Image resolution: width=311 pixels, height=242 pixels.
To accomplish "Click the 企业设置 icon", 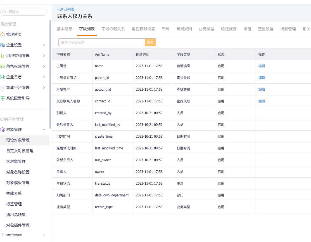I will (x=3, y=45).
